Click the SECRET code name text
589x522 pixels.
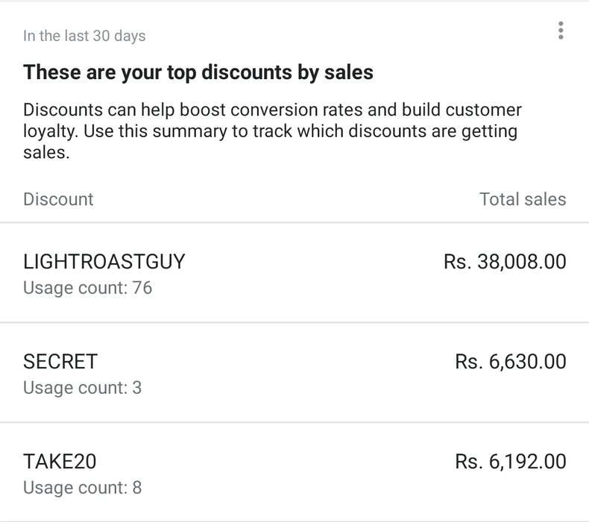[x=60, y=362]
